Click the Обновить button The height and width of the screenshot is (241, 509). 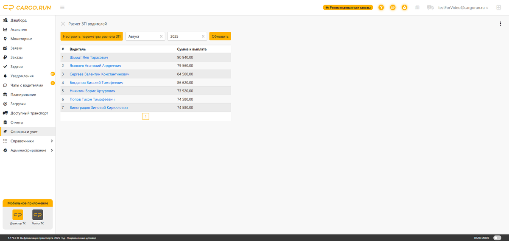(x=220, y=36)
